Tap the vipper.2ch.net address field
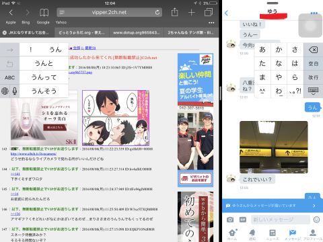 click(x=109, y=12)
